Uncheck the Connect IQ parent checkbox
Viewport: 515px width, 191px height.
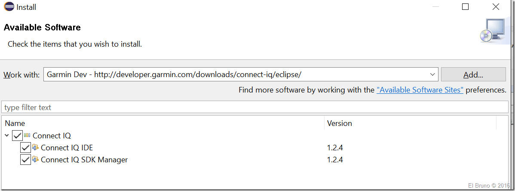coord(18,136)
